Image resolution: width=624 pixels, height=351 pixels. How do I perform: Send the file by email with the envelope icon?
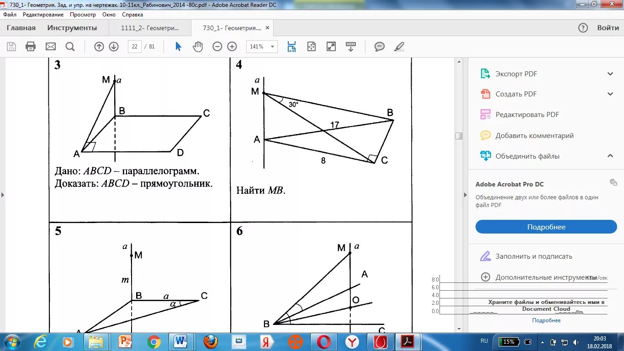pos(50,47)
